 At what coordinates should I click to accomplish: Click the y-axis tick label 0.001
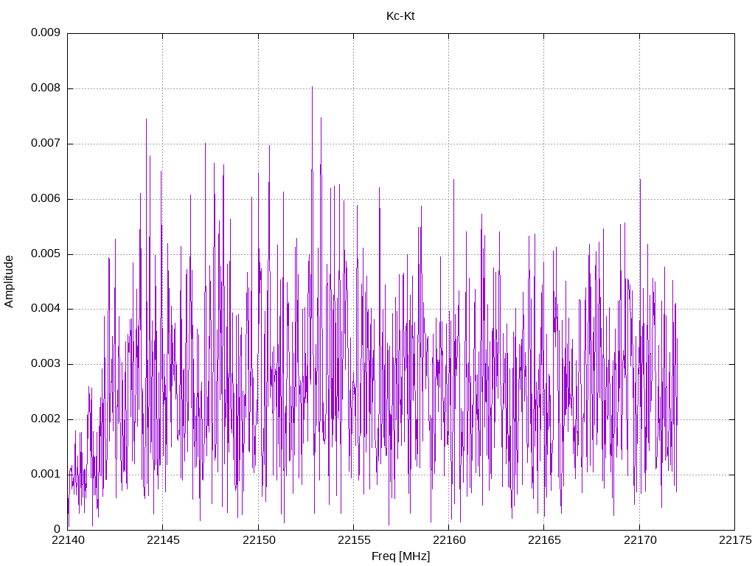click(x=46, y=475)
